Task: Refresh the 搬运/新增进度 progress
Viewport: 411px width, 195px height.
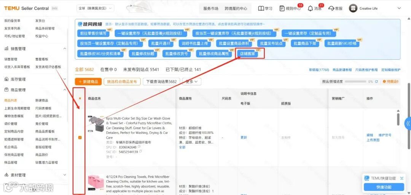Action: tap(376, 82)
